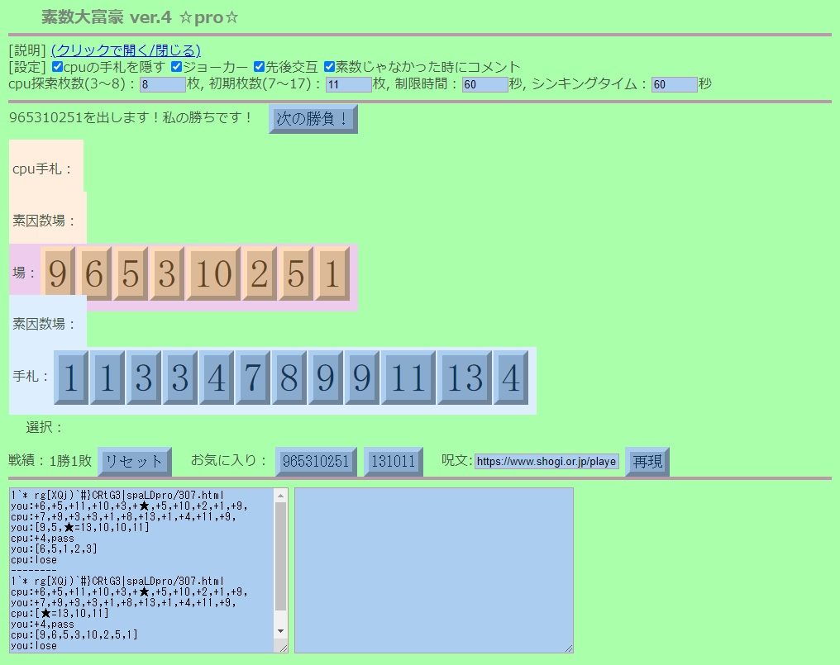Click the game log scrollbar thumb
This screenshot has height=665, width=840.
pos(281,557)
